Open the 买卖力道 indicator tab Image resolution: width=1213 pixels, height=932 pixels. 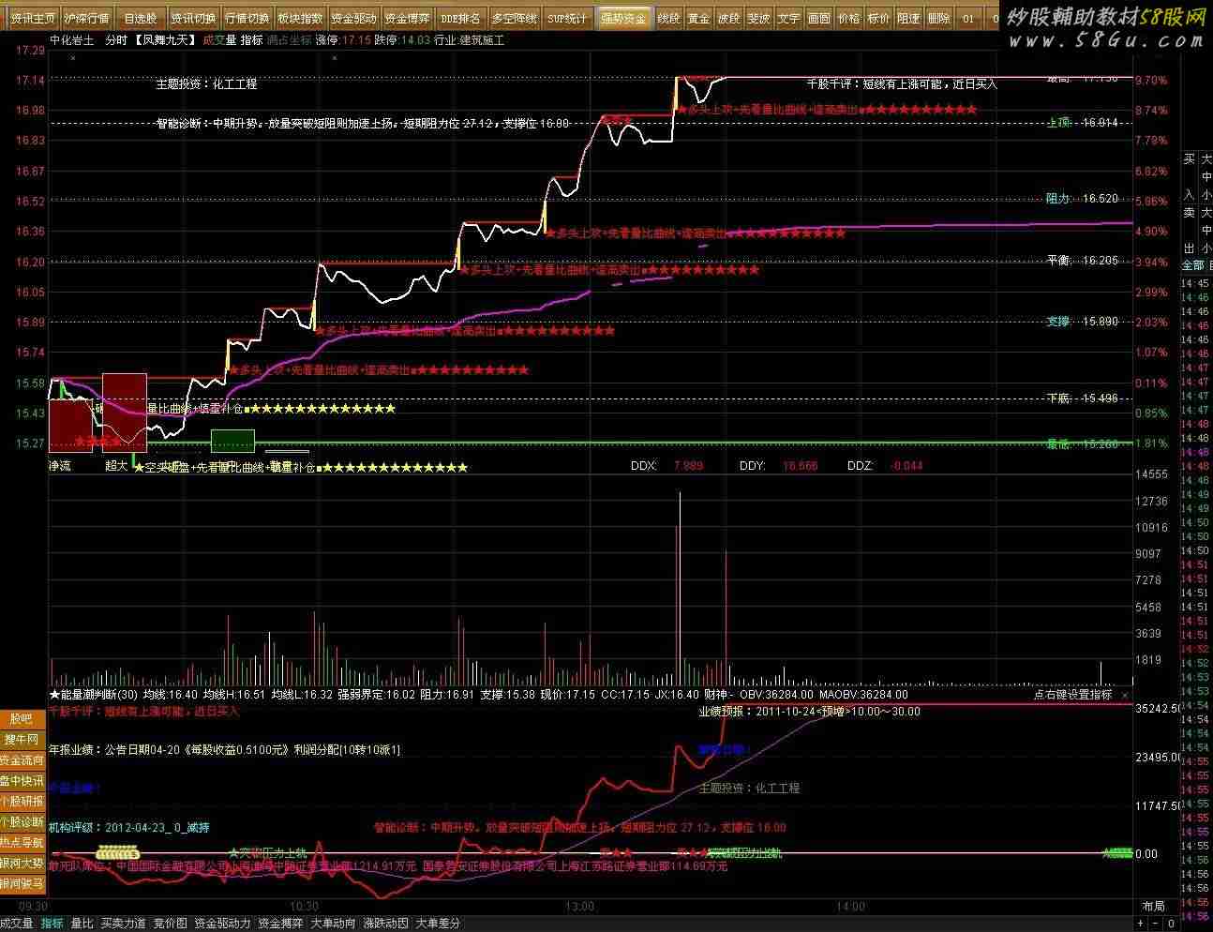tap(124, 924)
